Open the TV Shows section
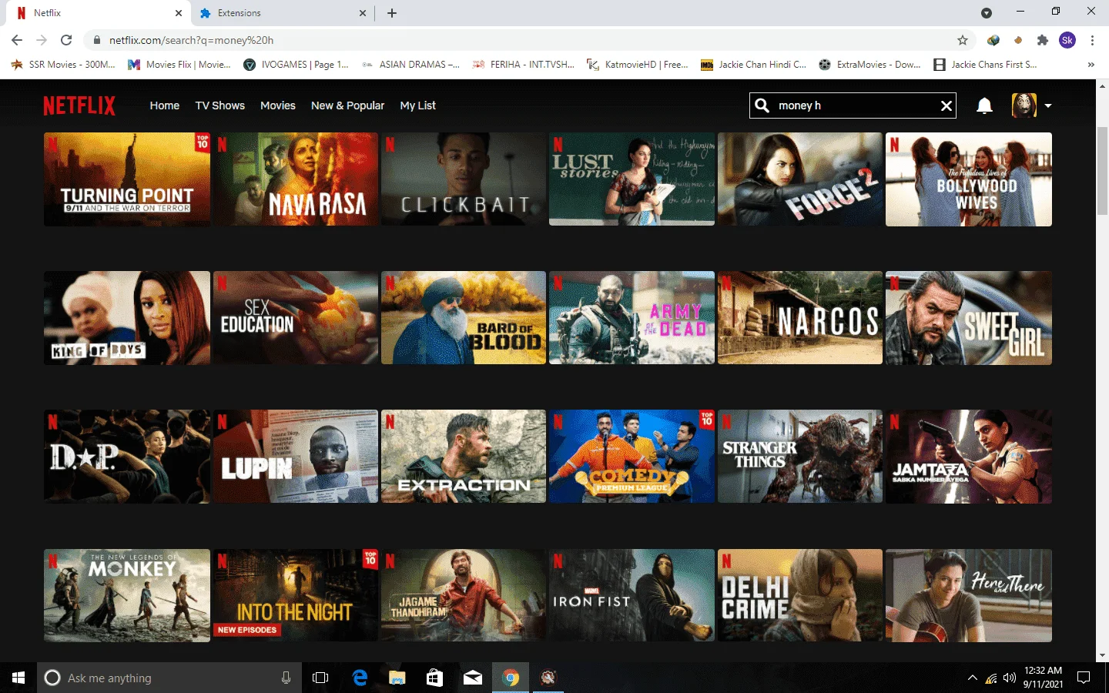The width and height of the screenshot is (1109, 693). [x=220, y=105]
